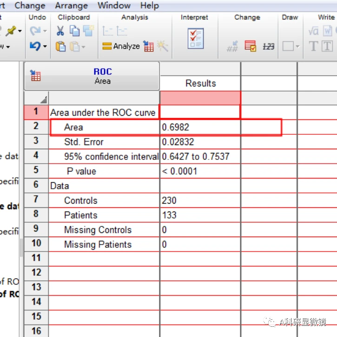Click the Undo arrow icon
This screenshot has width=337, height=337.
35,46
